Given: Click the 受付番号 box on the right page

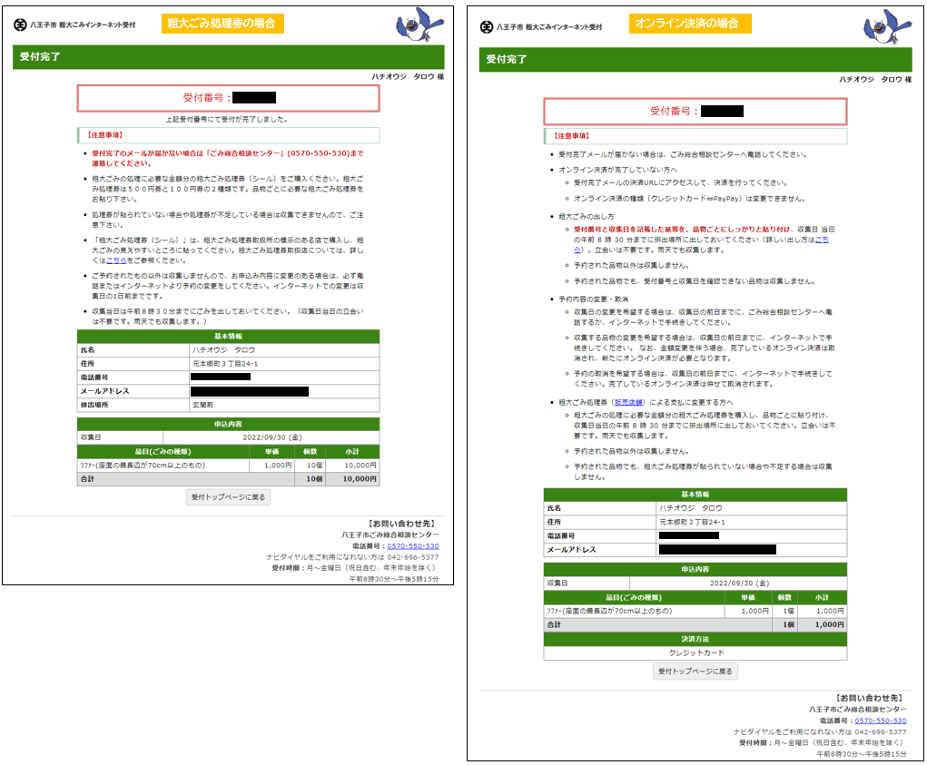Looking at the screenshot, I should tap(695, 111).
